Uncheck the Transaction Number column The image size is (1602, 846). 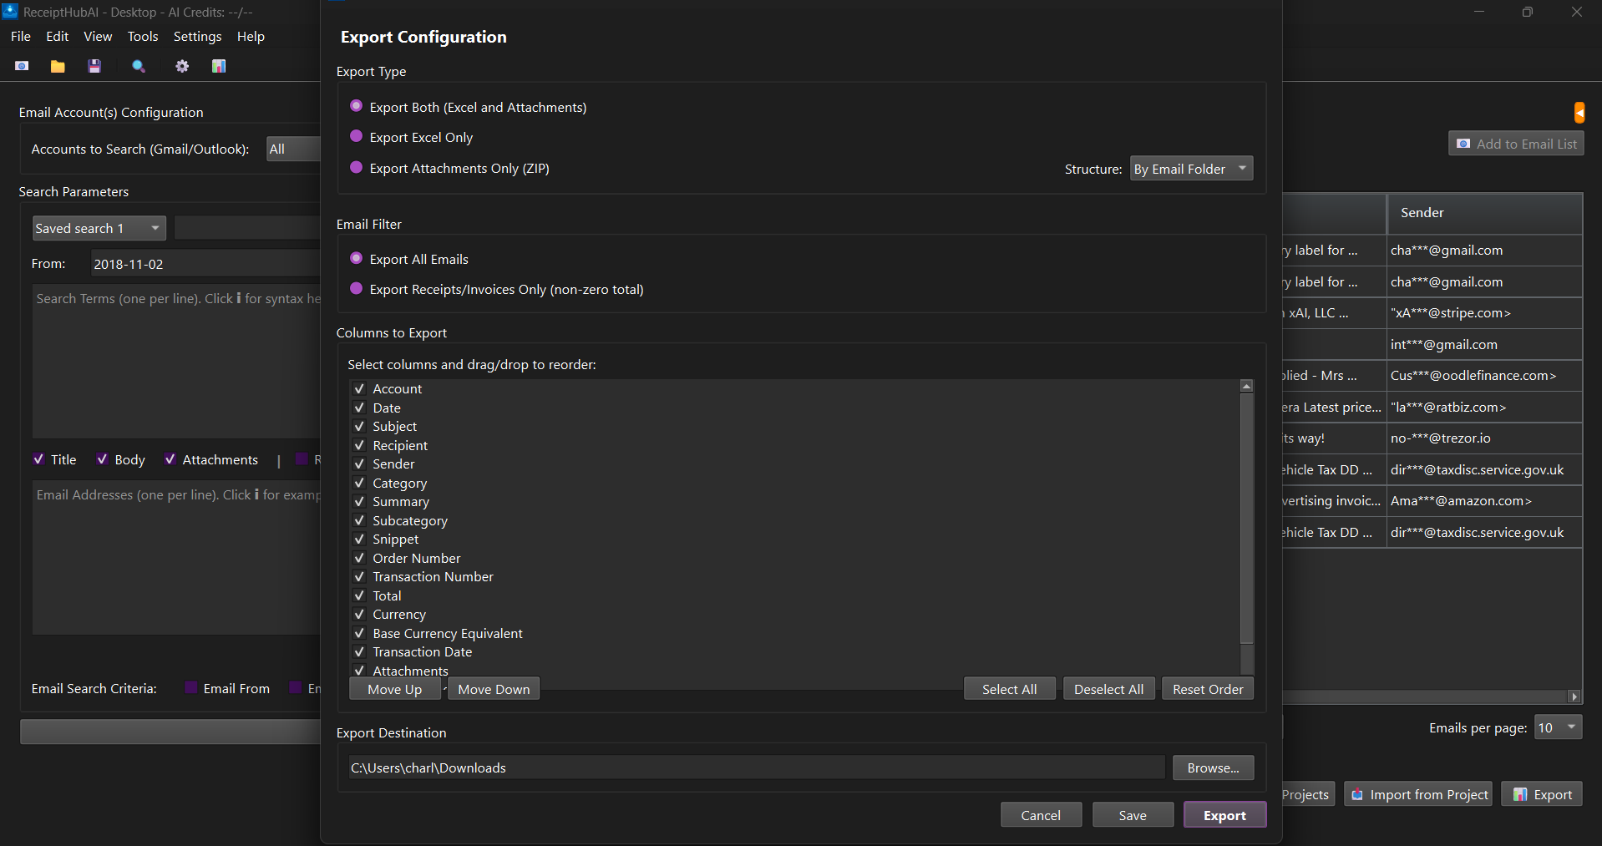(x=359, y=576)
